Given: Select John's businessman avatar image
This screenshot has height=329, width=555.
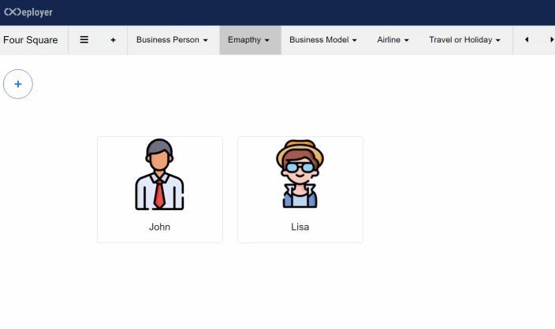Looking at the screenshot, I should 159,175.
